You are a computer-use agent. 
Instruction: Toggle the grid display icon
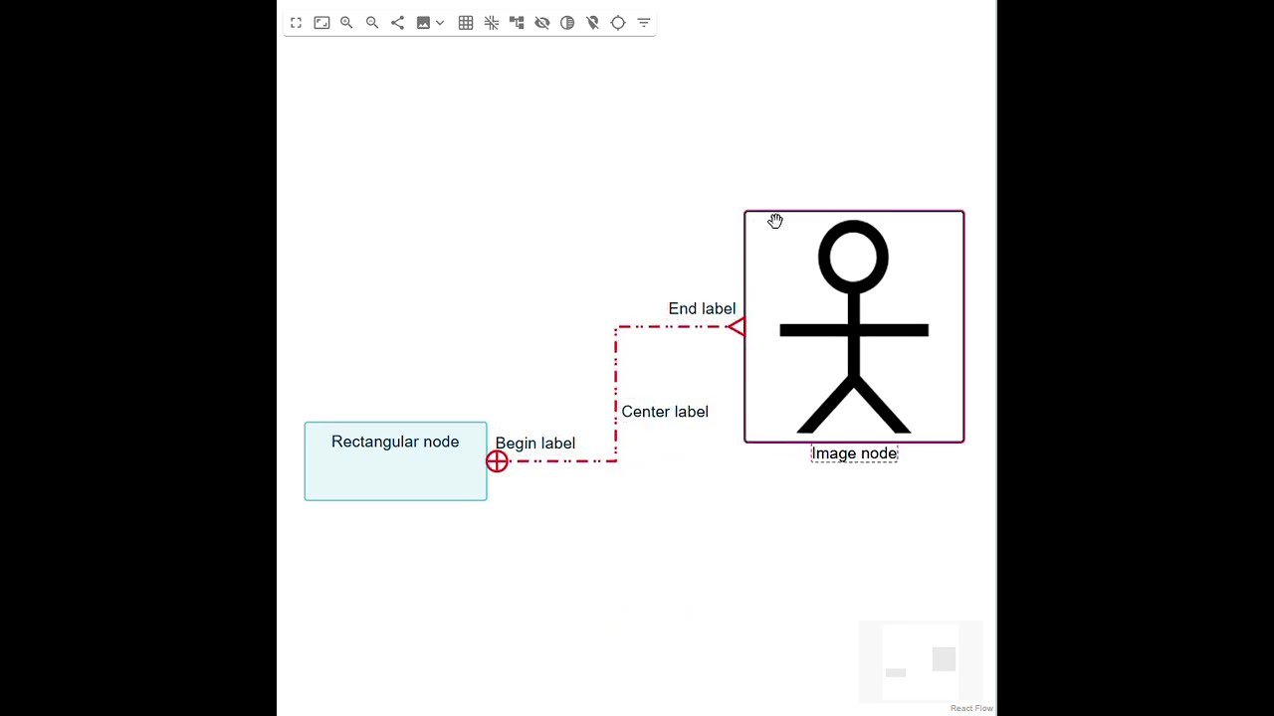pos(466,23)
